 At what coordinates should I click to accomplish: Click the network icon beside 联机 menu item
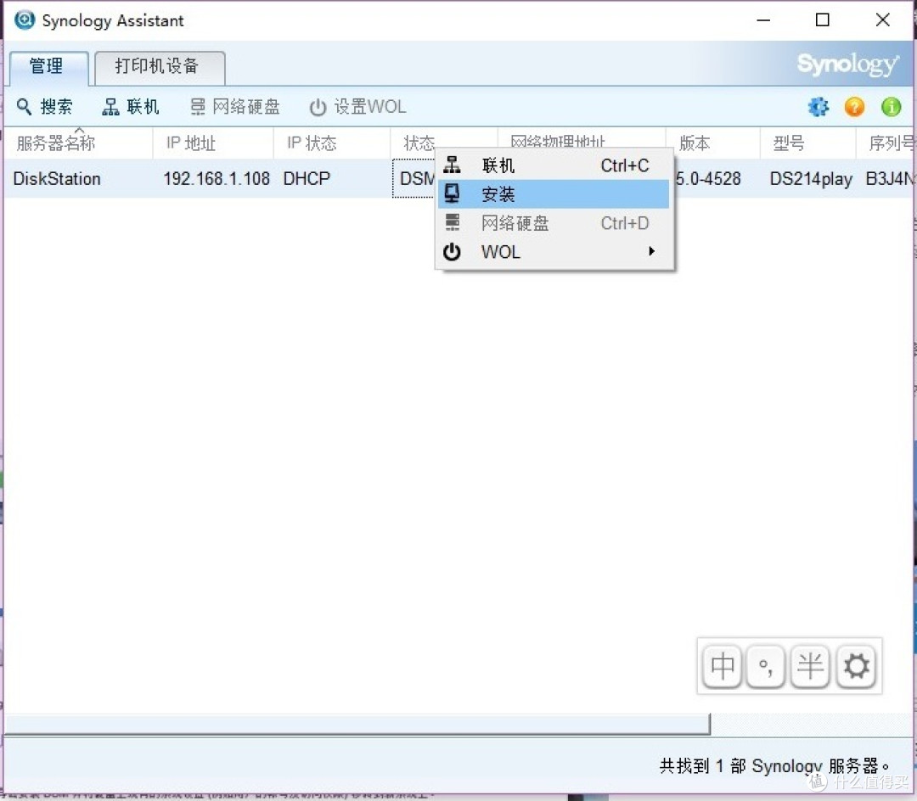pyautogui.click(x=452, y=165)
